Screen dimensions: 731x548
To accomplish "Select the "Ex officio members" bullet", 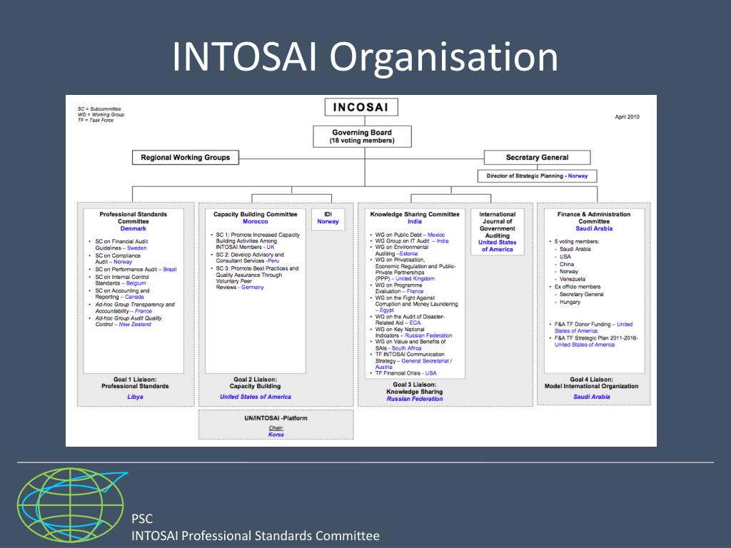I will (x=577, y=287).
